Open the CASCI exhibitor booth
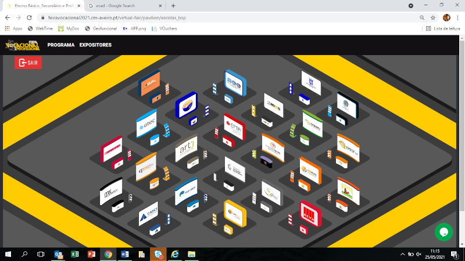 [x=148, y=213]
